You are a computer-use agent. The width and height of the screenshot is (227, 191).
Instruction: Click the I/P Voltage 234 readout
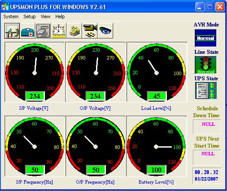click(35, 96)
